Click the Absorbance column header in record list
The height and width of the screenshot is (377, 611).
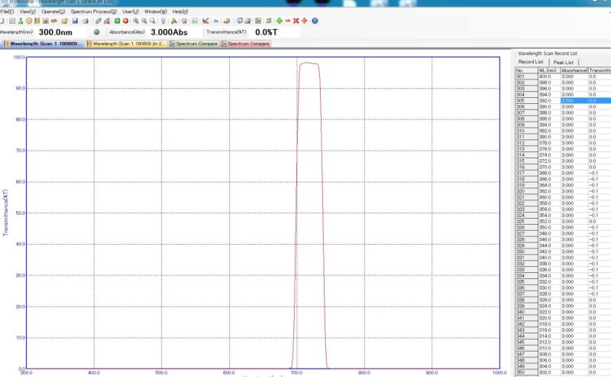[x=574, y=70]
